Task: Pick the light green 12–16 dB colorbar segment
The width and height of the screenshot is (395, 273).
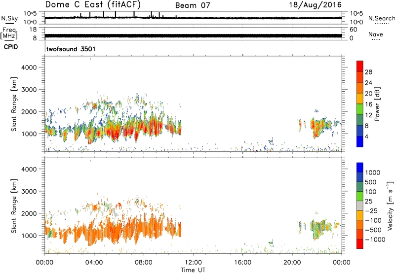Action: coord(360,109)
